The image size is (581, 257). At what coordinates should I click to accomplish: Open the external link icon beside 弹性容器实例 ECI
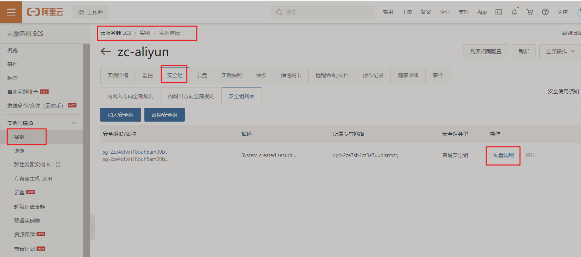pos(58,165)
